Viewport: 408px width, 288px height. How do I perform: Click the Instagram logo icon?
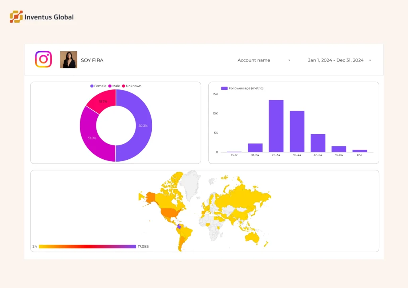(43, 59)
